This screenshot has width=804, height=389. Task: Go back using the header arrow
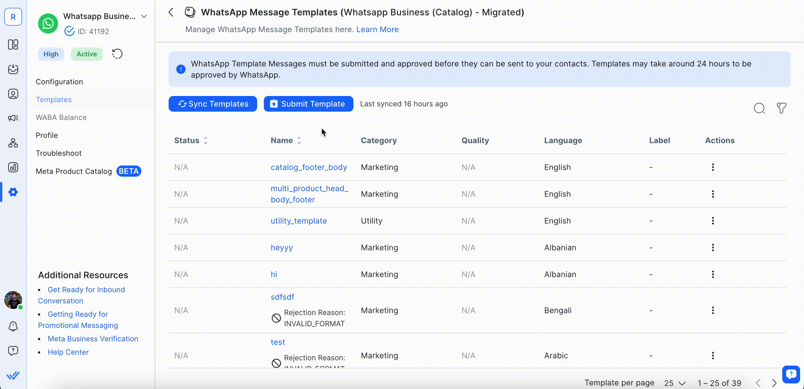point(171,13)
